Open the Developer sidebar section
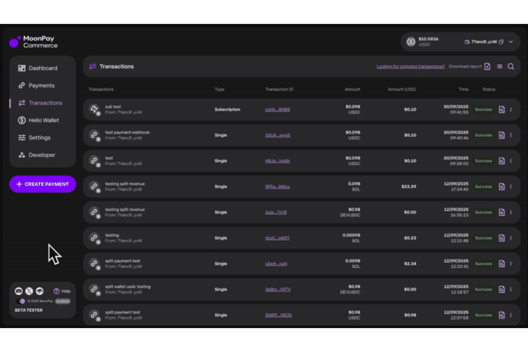The image size is (528, 352). (42, 155)
